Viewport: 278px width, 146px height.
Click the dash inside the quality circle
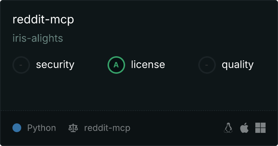coord(207,65)
